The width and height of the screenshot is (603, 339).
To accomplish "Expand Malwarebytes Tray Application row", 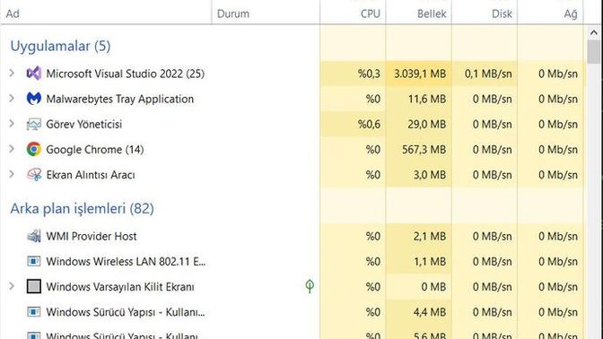I will click(12, 99).
